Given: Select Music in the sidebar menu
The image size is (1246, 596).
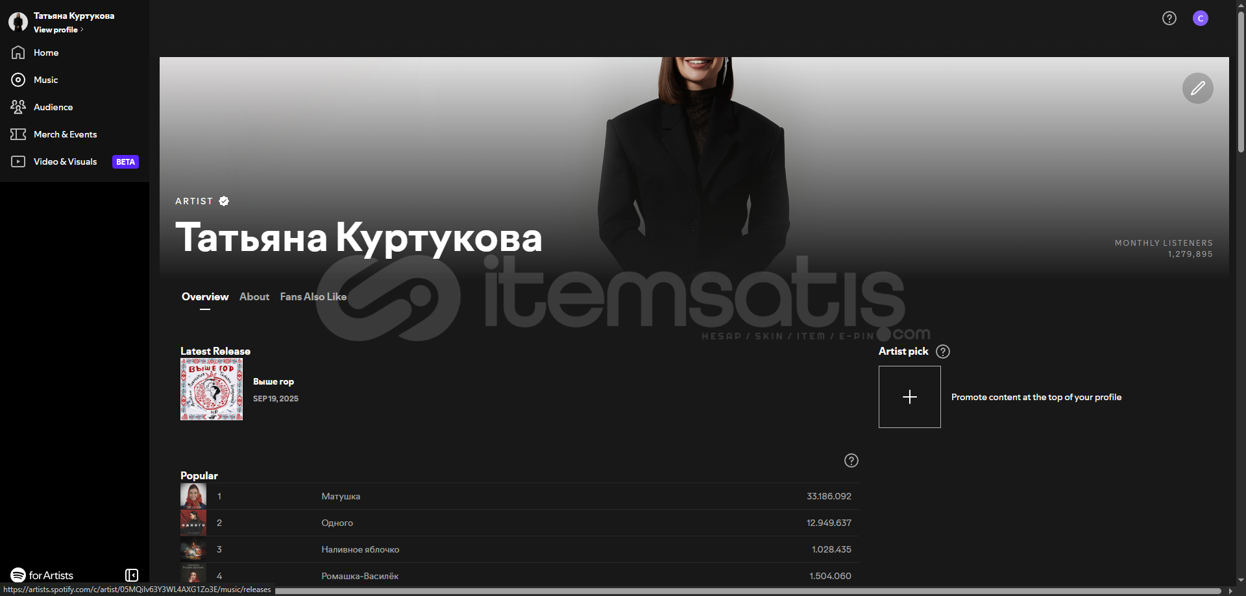Looking at the screenshot, I should [x=45, y=80].
